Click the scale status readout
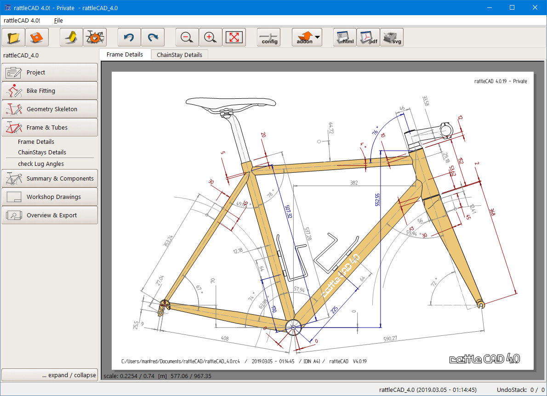The height and width of the screenshot is (396, 547). [x=157, y=376]
